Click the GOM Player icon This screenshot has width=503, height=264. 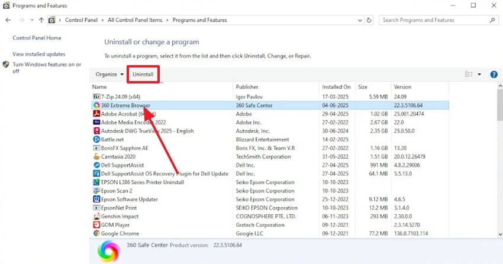96,225
